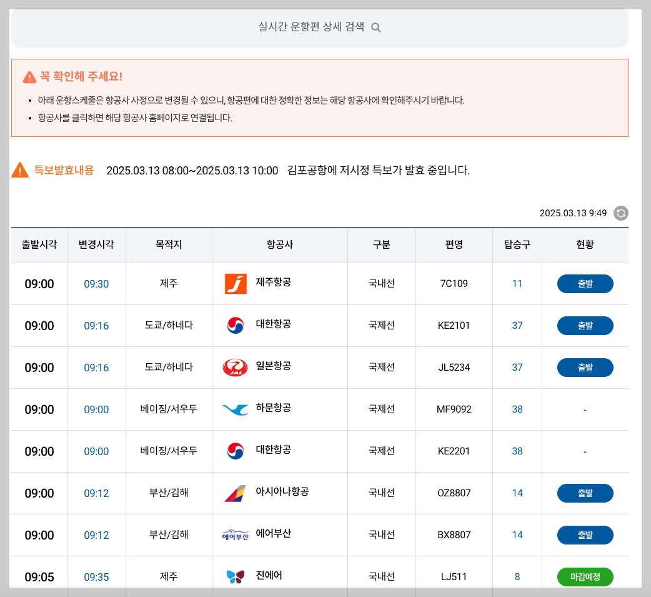Image resolution: width=651 pixels, height=597 pixels.
Task: Click the 출발 status button for flight 7C109
Action: (585, 283)
